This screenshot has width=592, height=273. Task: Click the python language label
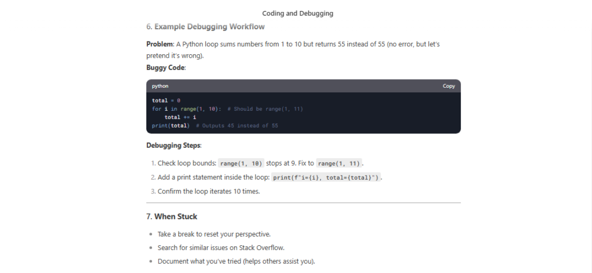pyautogui.click(x=160, y=86)
